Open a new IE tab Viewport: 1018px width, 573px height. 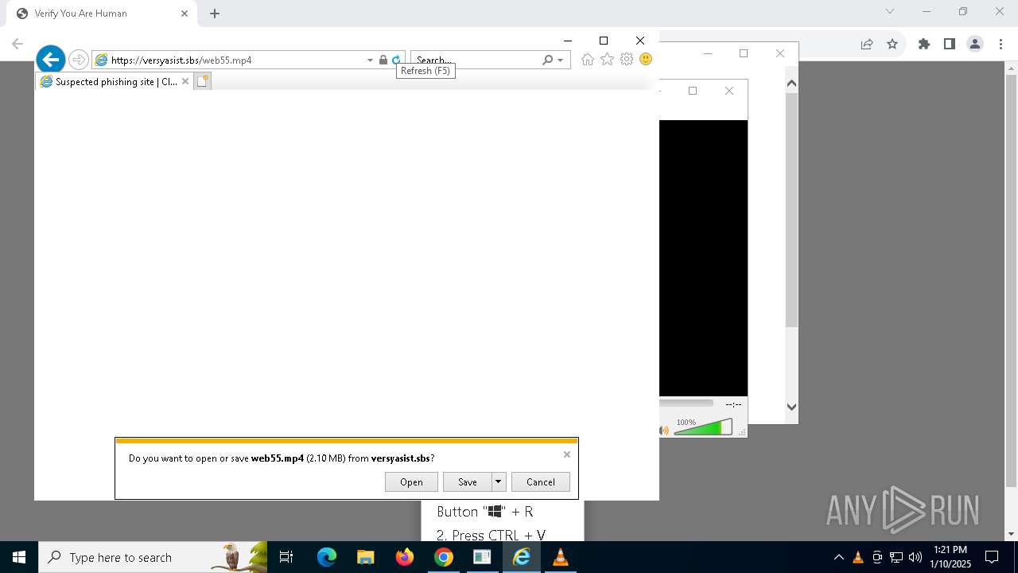202,81
